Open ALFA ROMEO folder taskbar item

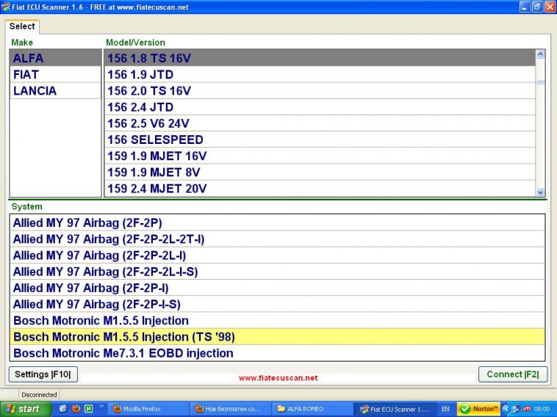310,409
